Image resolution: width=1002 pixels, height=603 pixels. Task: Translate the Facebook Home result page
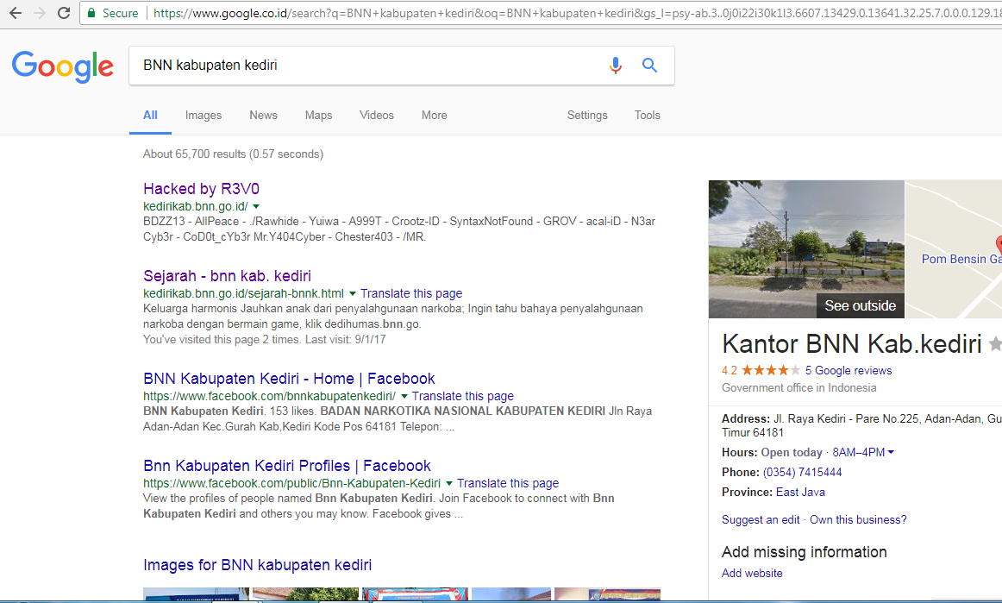(x=463, y=397)
